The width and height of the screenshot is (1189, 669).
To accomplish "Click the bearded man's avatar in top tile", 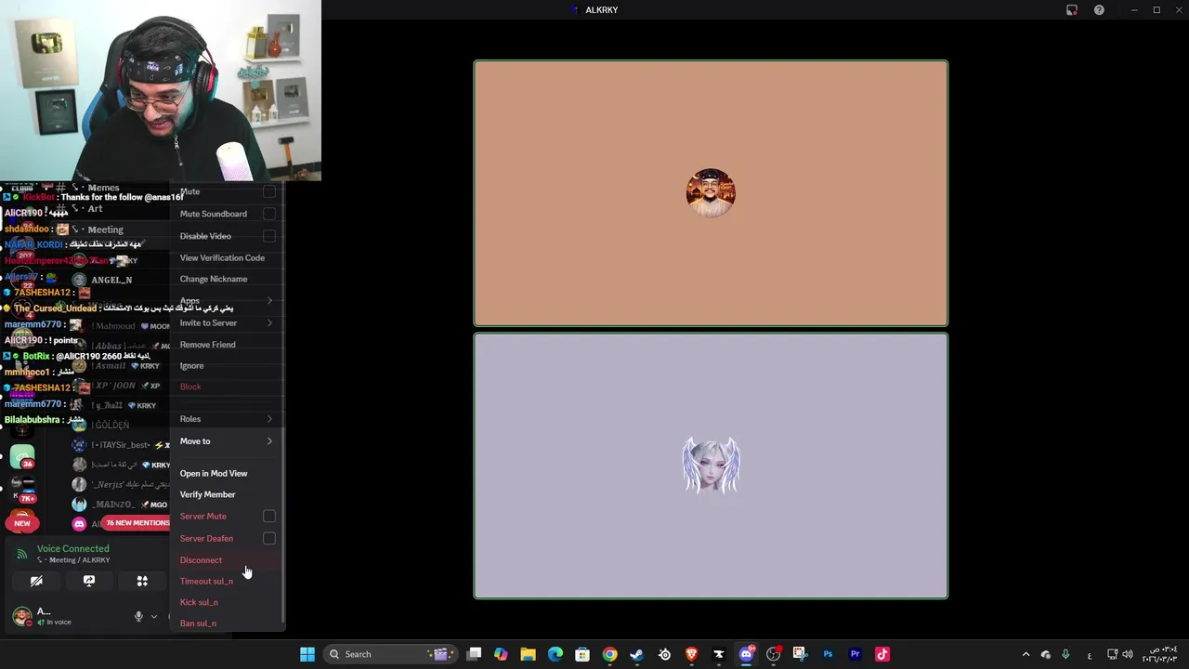I will 711,193.
